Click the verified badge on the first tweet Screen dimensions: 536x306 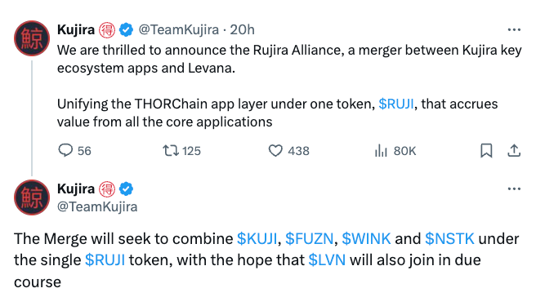pyautogui.click(x=126, y=29)
